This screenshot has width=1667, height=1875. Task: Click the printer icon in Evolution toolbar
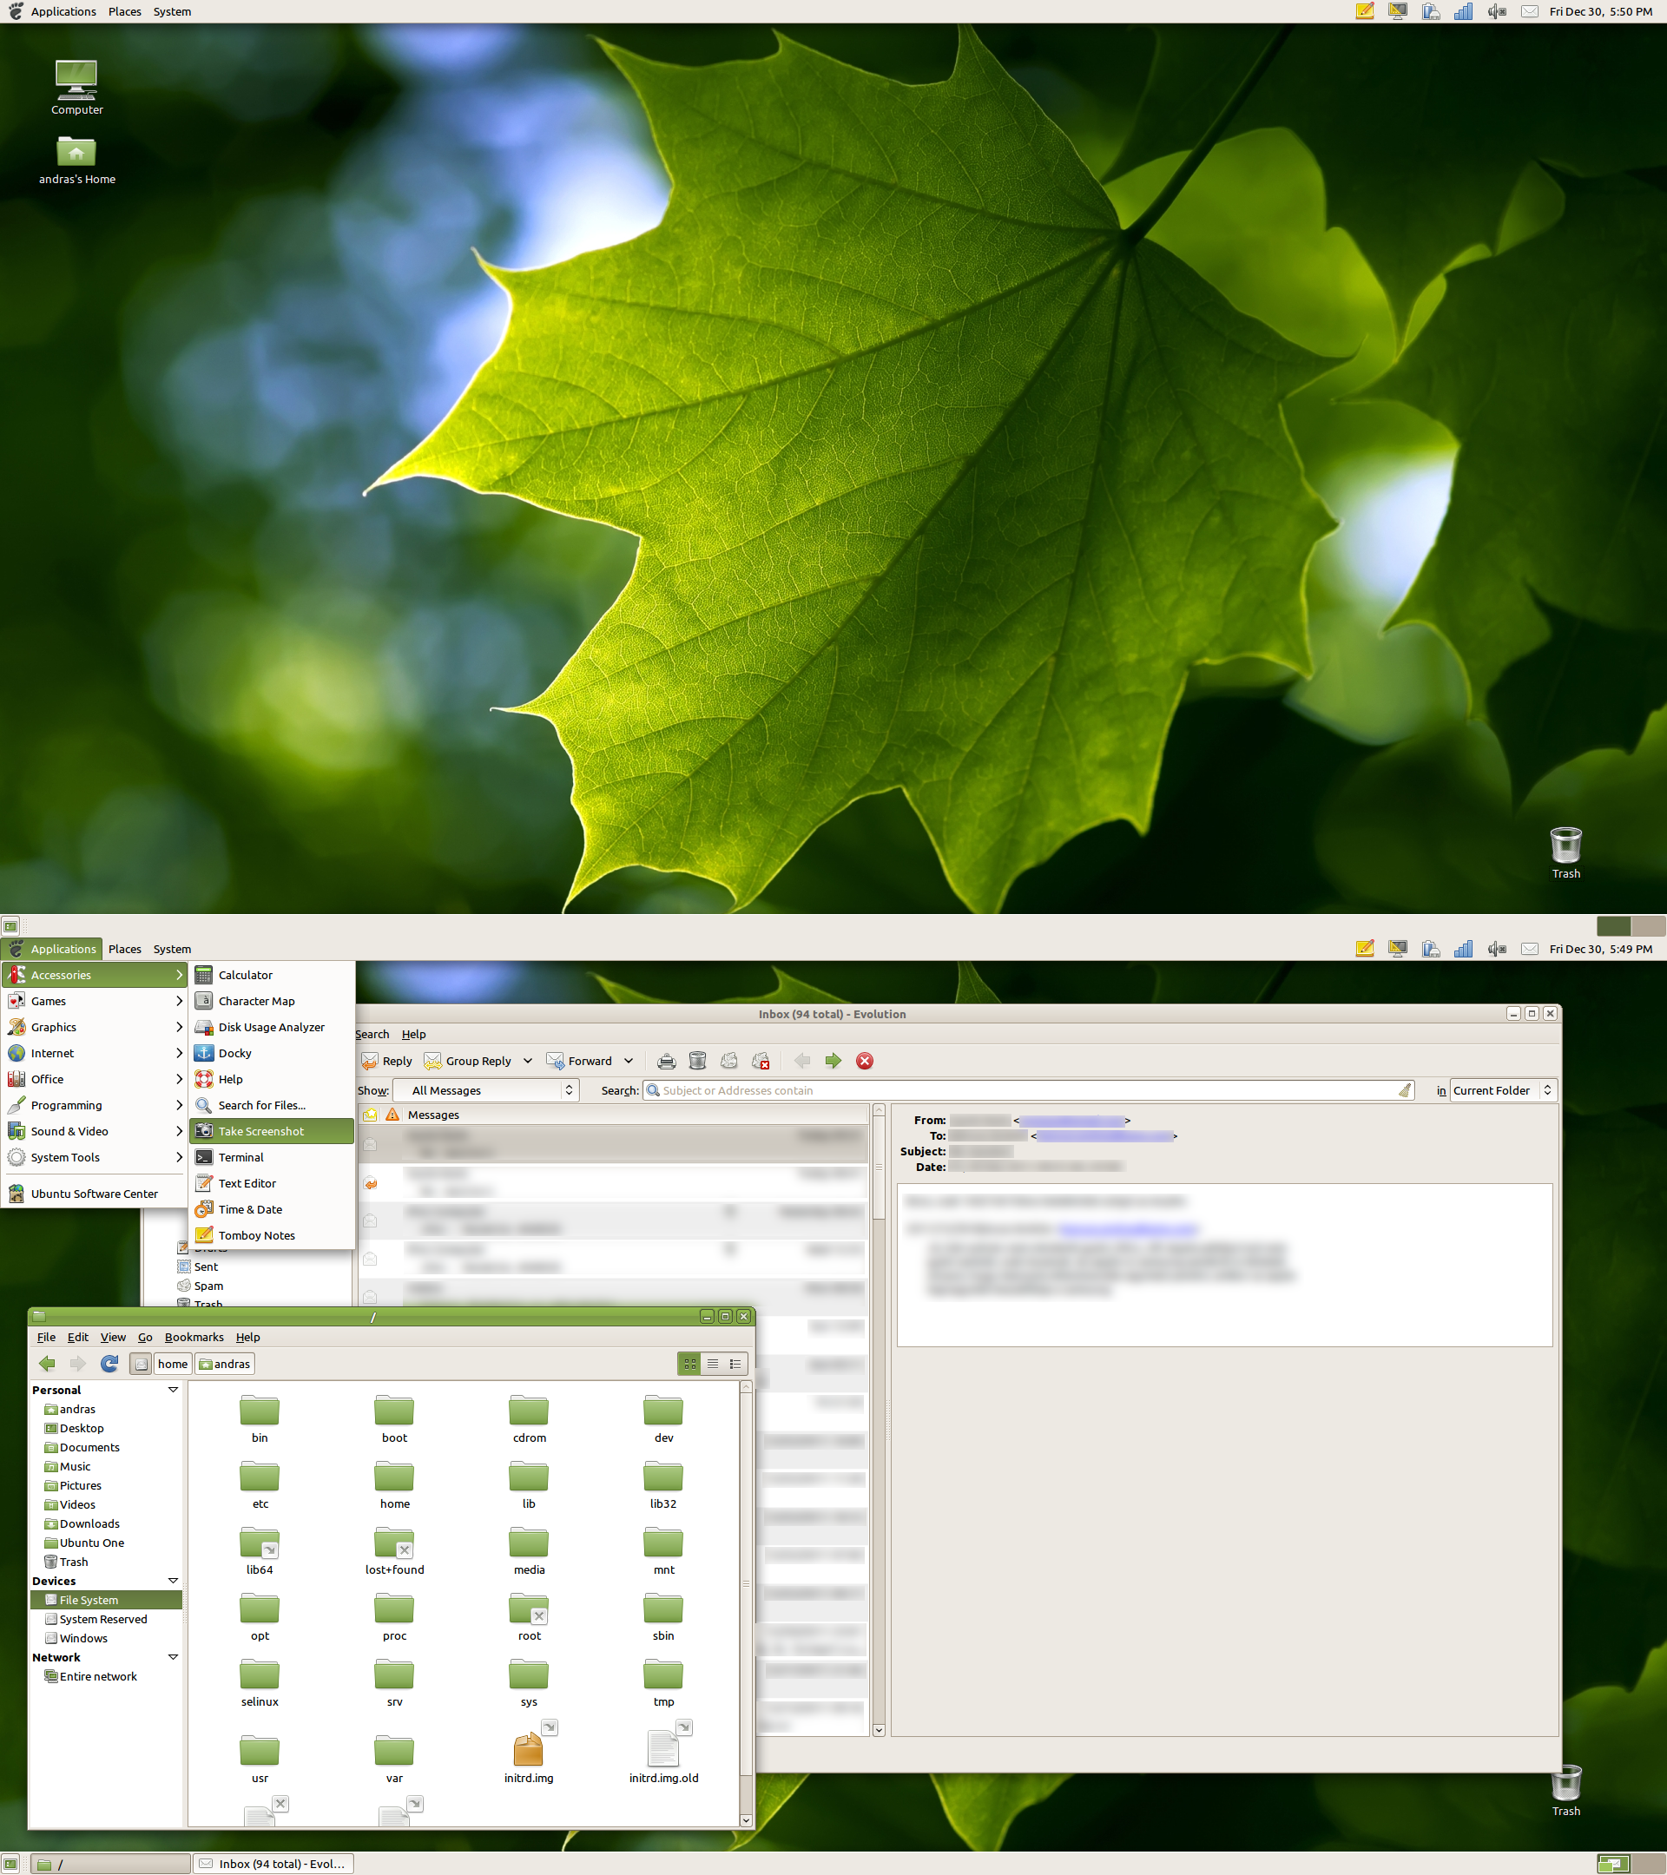pos(667,1062)
